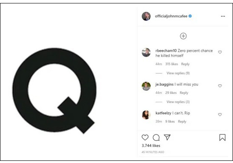Open comments via speech bubble icon

156,137
